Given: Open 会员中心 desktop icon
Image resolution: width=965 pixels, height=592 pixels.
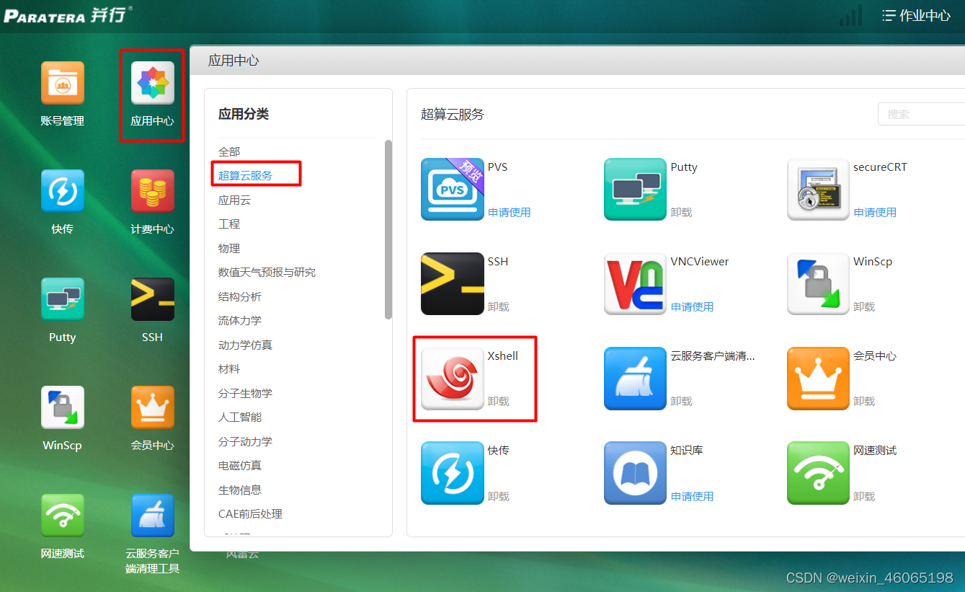Looking at the screenshot, I should [152, 407].
